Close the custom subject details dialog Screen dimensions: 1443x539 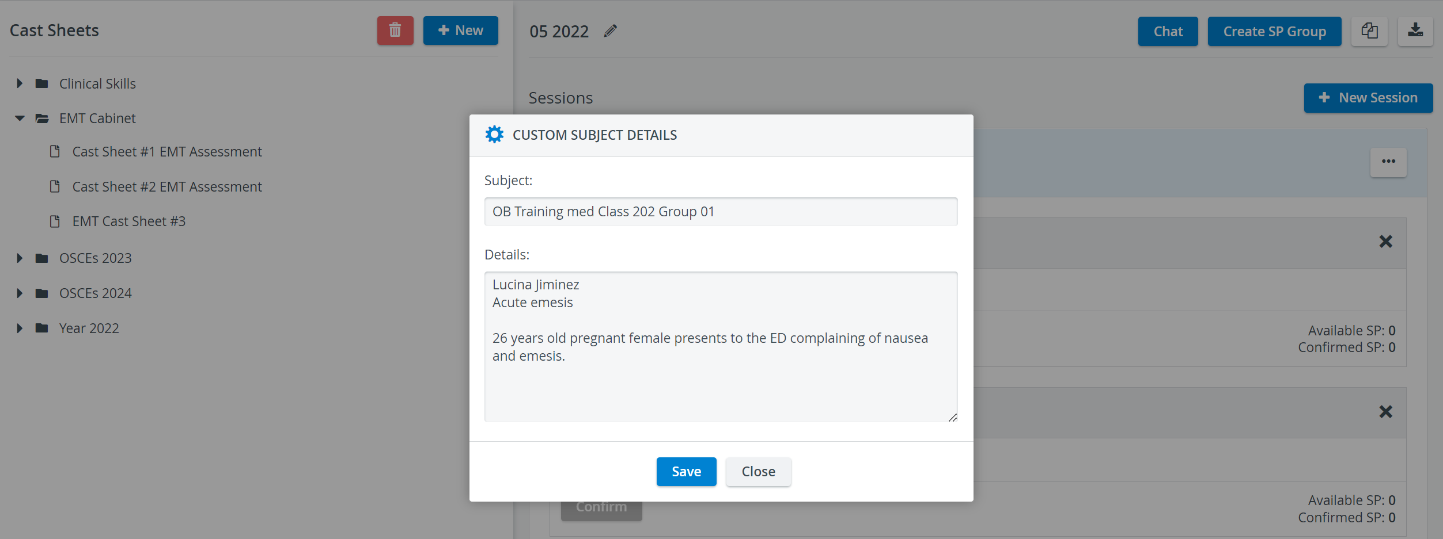tap(758, 472)
